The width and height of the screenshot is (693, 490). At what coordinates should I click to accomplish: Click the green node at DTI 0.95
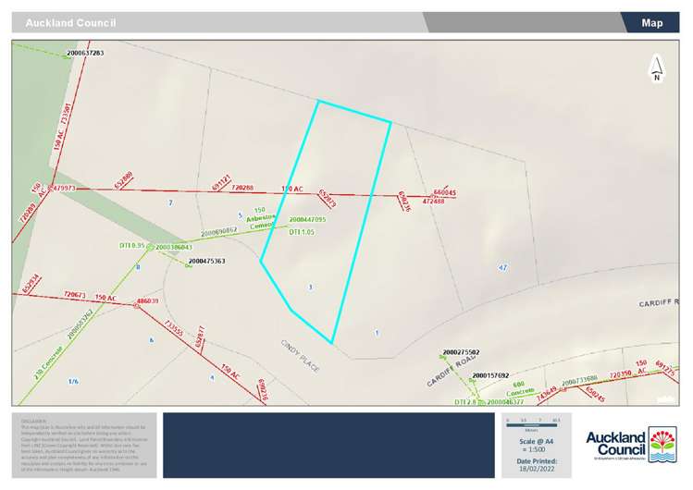coord(149,247)
